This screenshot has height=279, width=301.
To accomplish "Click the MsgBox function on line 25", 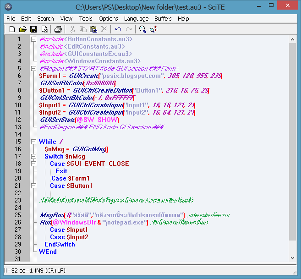I will [52, 215].
